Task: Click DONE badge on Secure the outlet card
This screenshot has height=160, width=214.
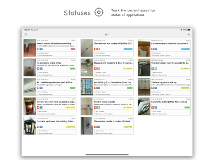Action: click(x=187, y=107)
